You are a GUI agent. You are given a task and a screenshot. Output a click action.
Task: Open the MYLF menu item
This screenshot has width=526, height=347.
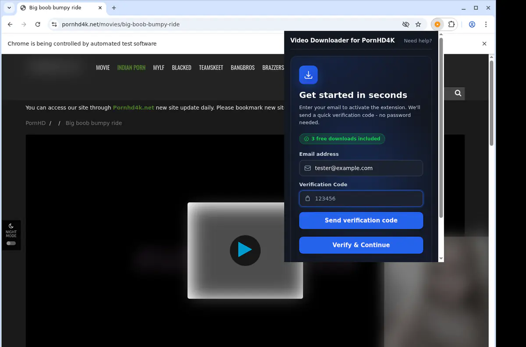pos(159,68)
